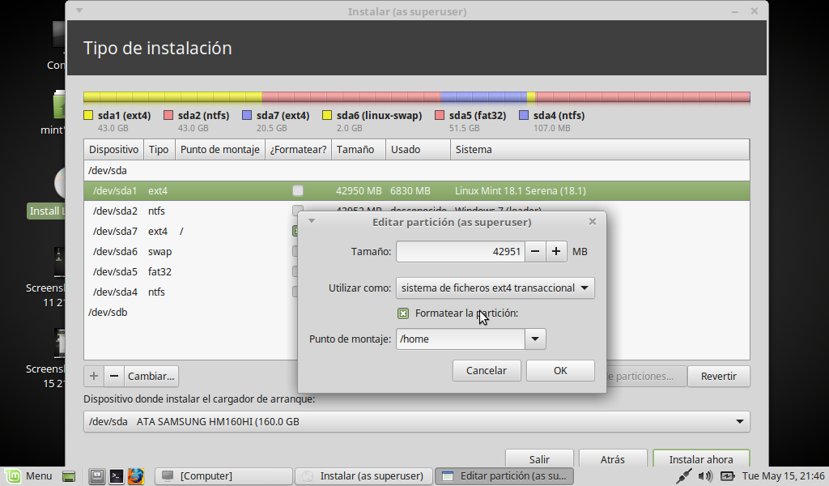Open Firefox from the panel launcher

[x=135, y=476]
